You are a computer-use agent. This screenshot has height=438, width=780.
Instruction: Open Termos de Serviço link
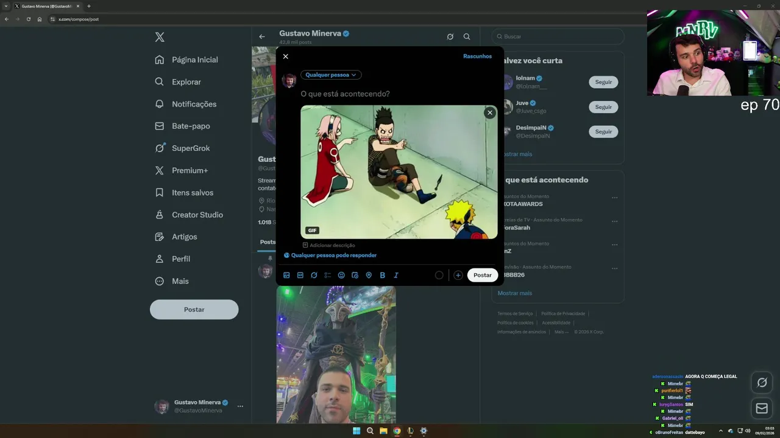pyautogui.click(x=515, y=314)
